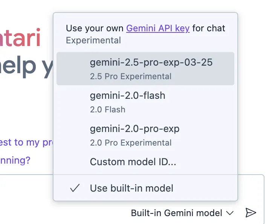Open the Built-in Gemini model selector
Viewport: 266px width, 224px height.
coord(176,213)
